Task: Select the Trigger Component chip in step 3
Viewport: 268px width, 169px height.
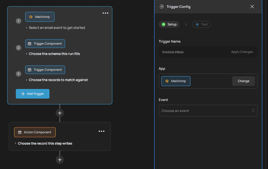Action: 45,70
